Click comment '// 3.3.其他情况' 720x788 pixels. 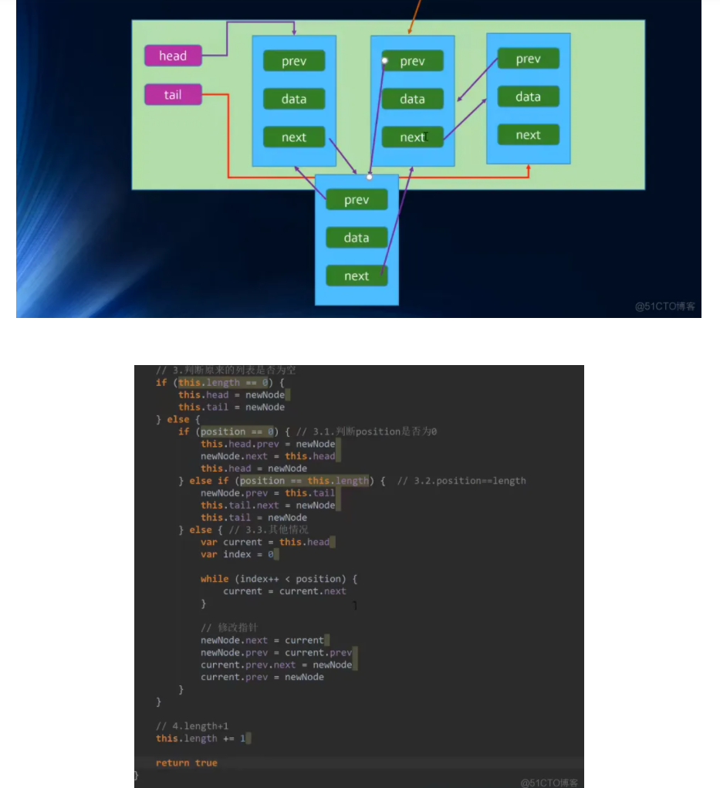click(x=269, y=529)
